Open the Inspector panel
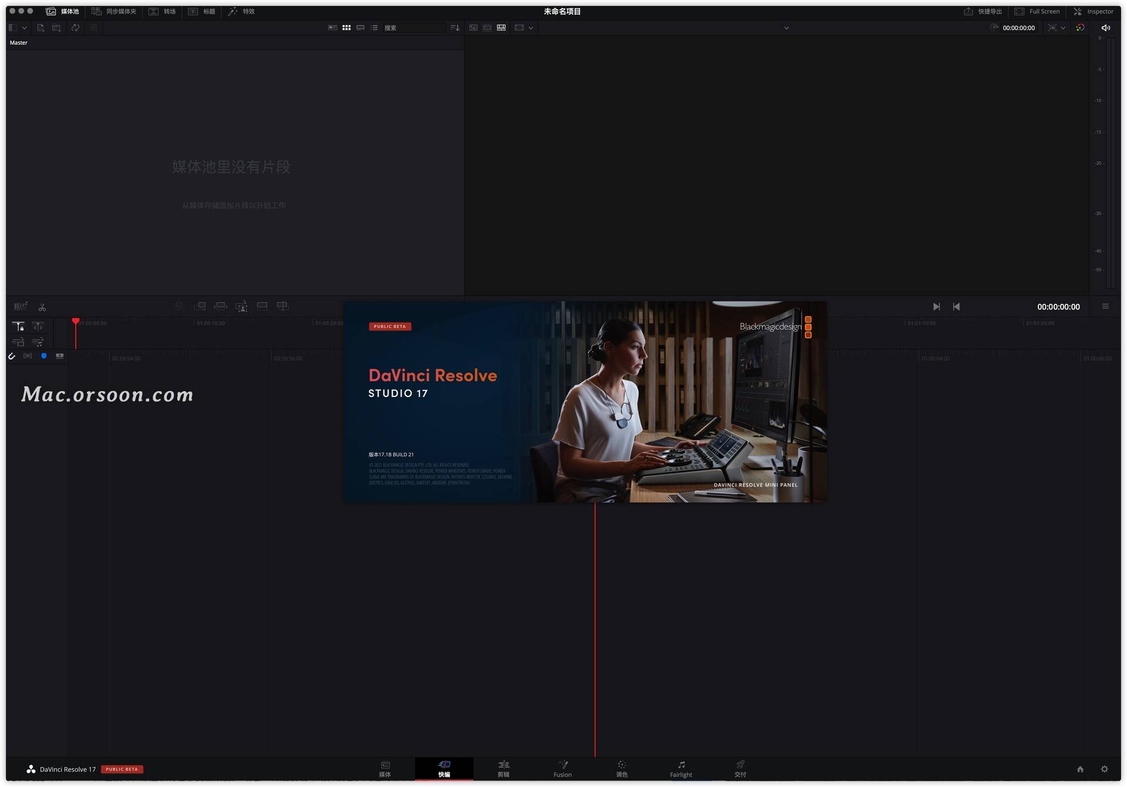This screenshot has height=787, width=1127. 1094,11
